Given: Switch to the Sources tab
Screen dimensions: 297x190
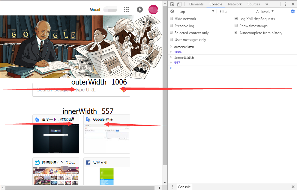Looking at the screenshot, I should pos(253,4).
